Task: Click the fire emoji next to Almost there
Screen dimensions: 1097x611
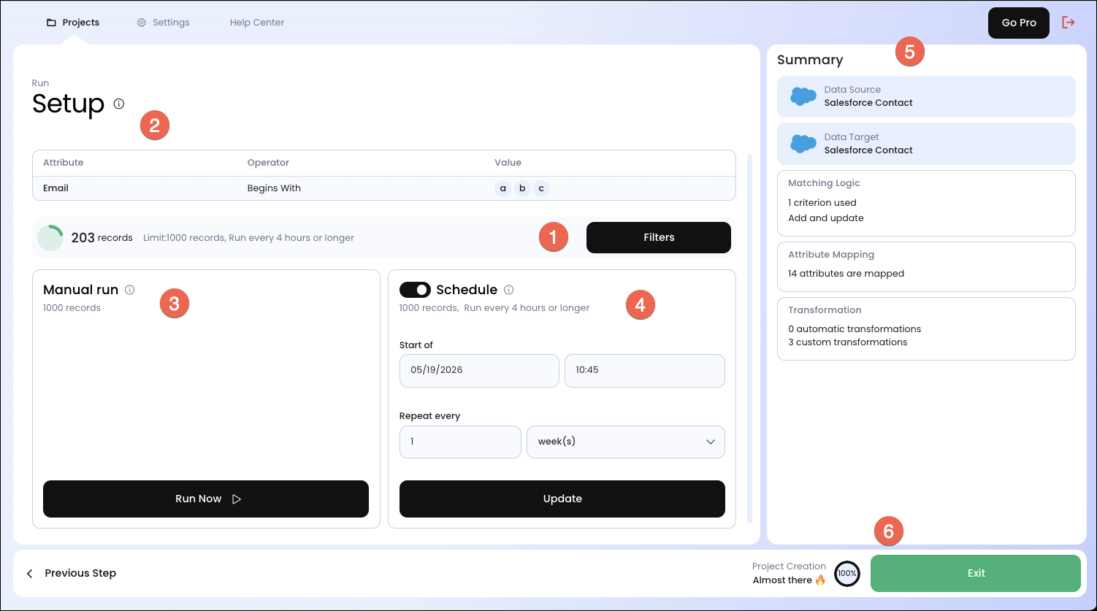Action: [x=820, y=580]
